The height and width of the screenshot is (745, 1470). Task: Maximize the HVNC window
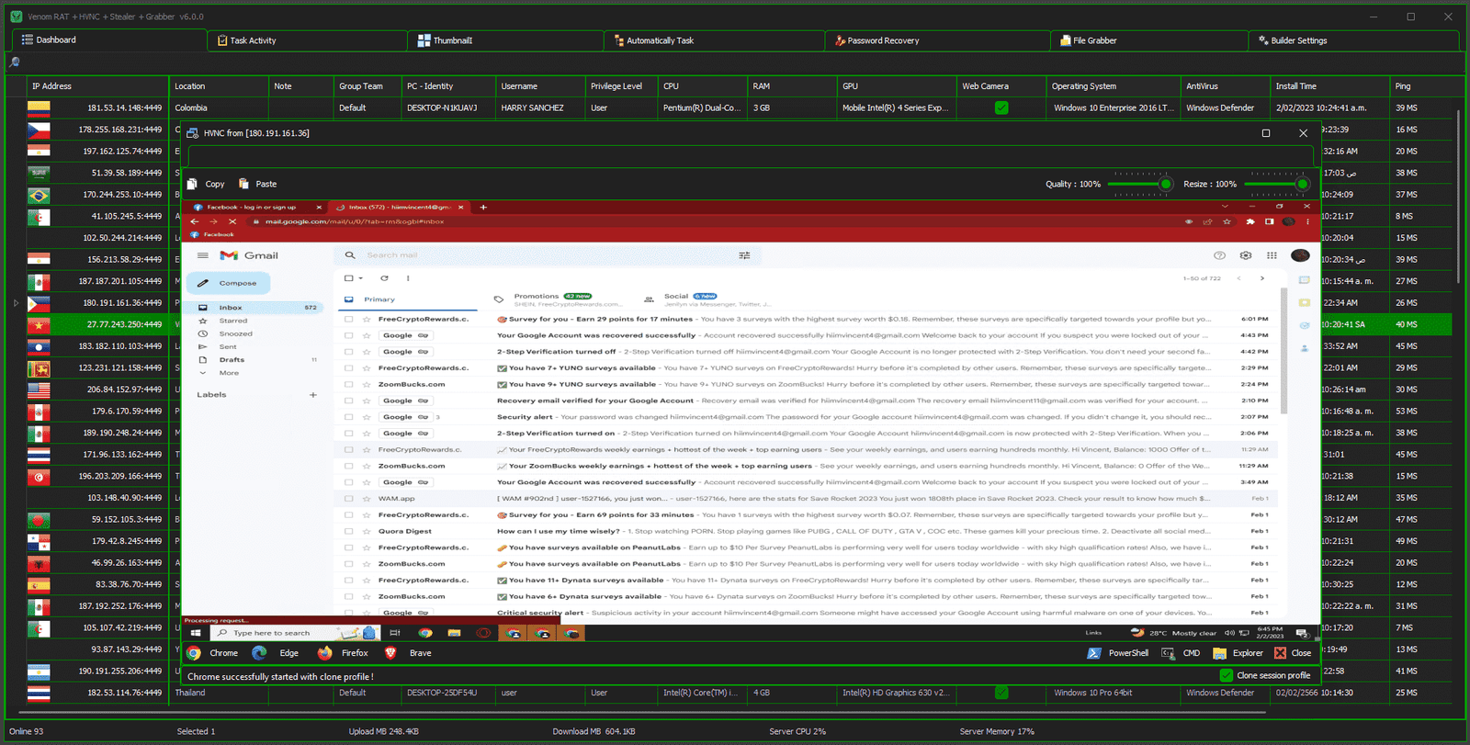[1266, 133]
